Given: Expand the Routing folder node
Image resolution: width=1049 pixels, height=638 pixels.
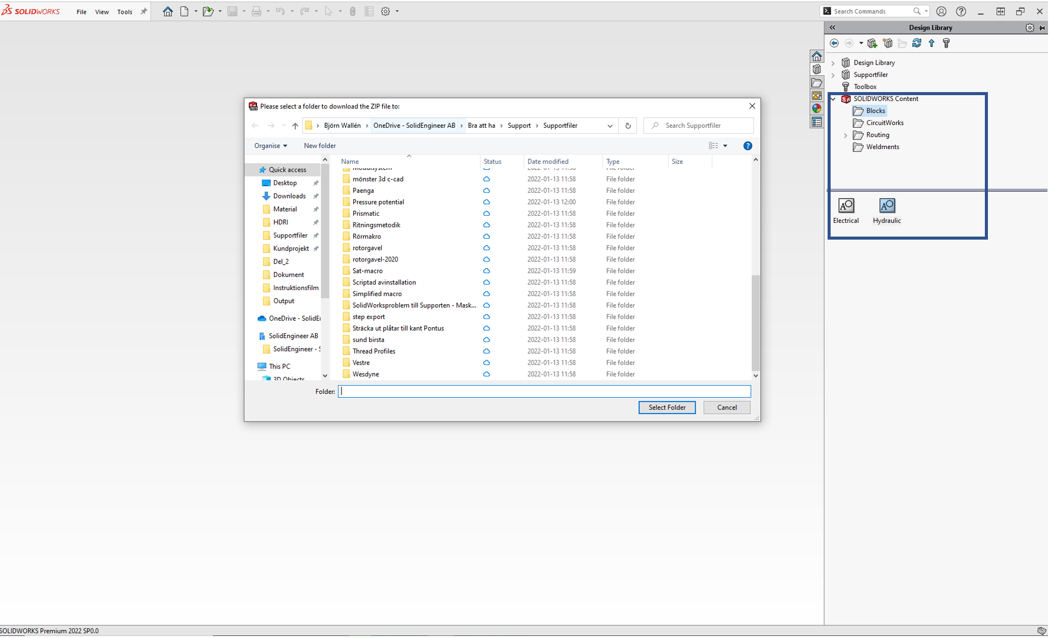Looking at the screenshot, I should coord(845,135).
